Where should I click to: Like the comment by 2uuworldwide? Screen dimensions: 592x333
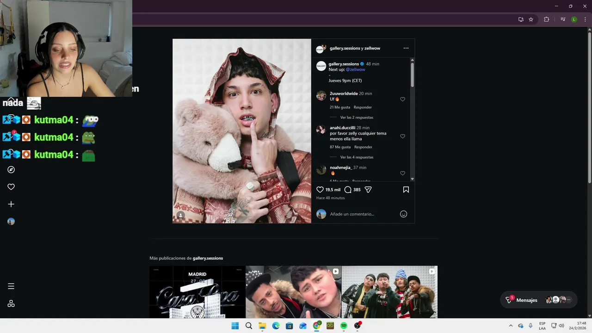[x=402, y=99]
